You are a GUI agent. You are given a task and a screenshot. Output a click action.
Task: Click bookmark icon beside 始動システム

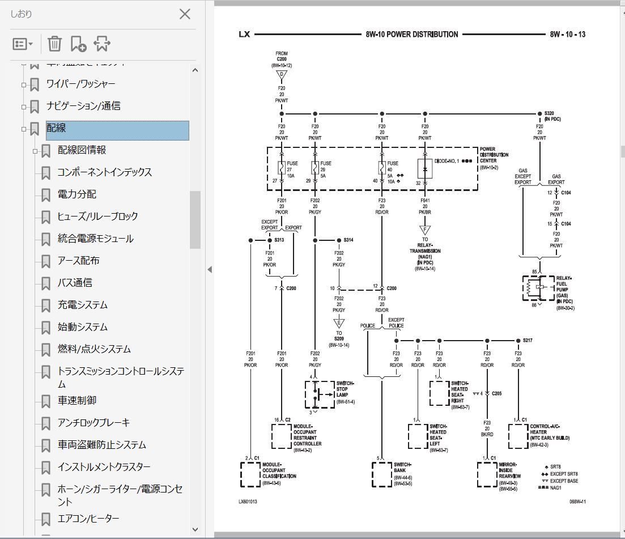(46, 328)
